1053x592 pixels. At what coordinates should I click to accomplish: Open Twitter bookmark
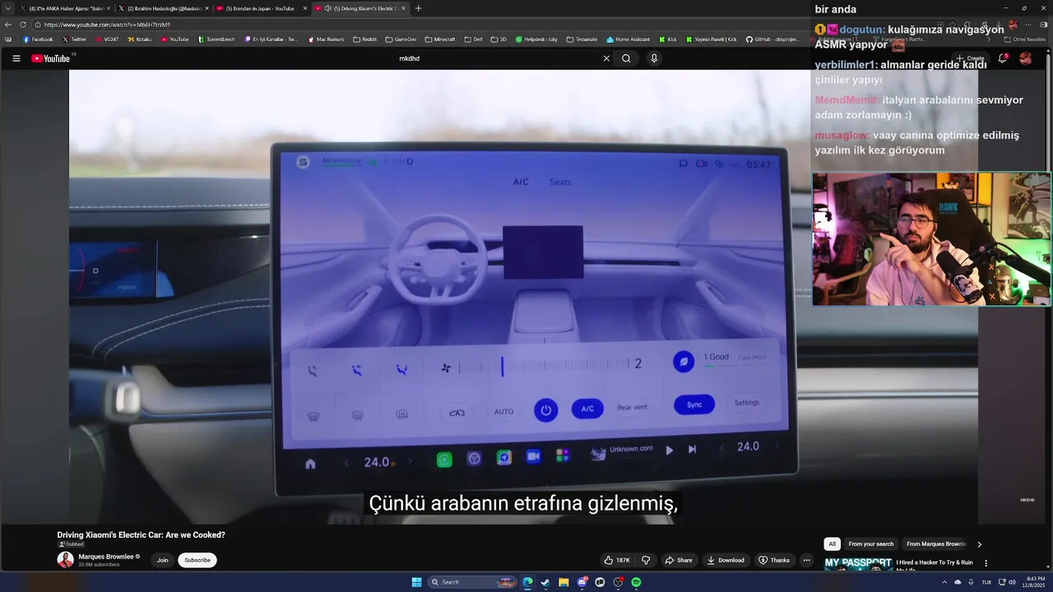74,39
